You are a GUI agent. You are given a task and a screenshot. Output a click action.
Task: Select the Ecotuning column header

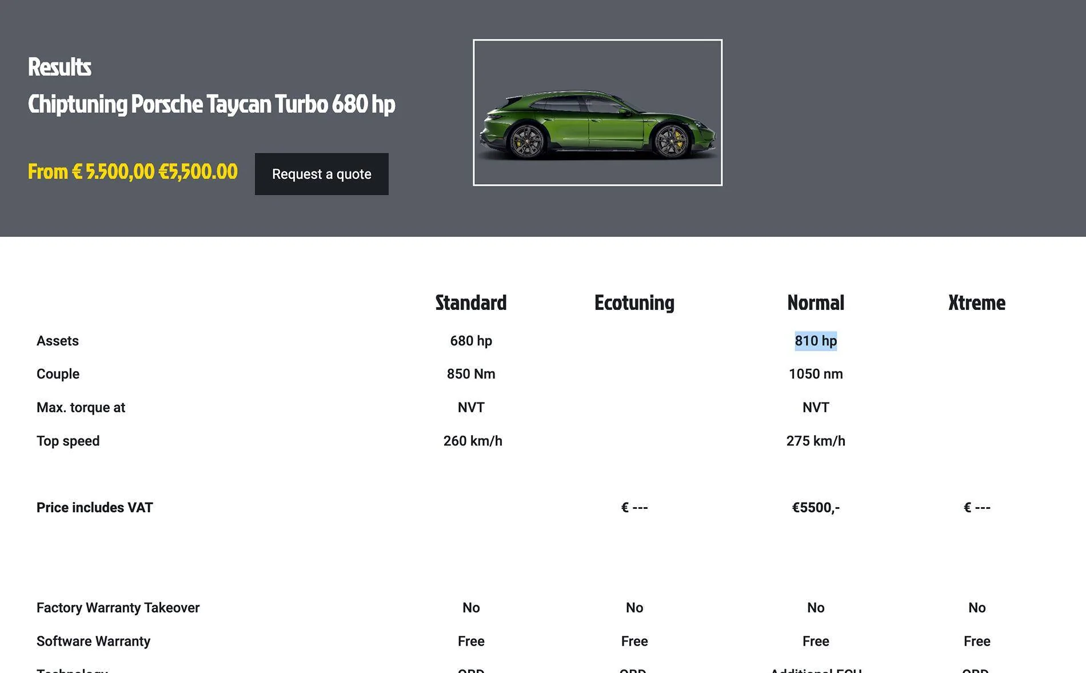click(634, 302)
